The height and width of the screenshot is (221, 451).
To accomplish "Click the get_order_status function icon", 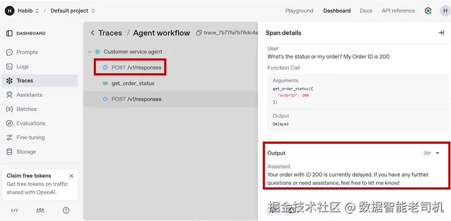I will click(x=105, y=83).
